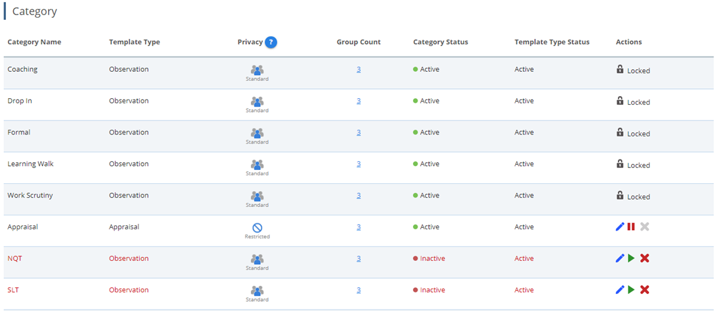The width and height of the screenshot is (718, 311).
Task: Activate NQT category with green play icon
Action: (x=631, y=258)
